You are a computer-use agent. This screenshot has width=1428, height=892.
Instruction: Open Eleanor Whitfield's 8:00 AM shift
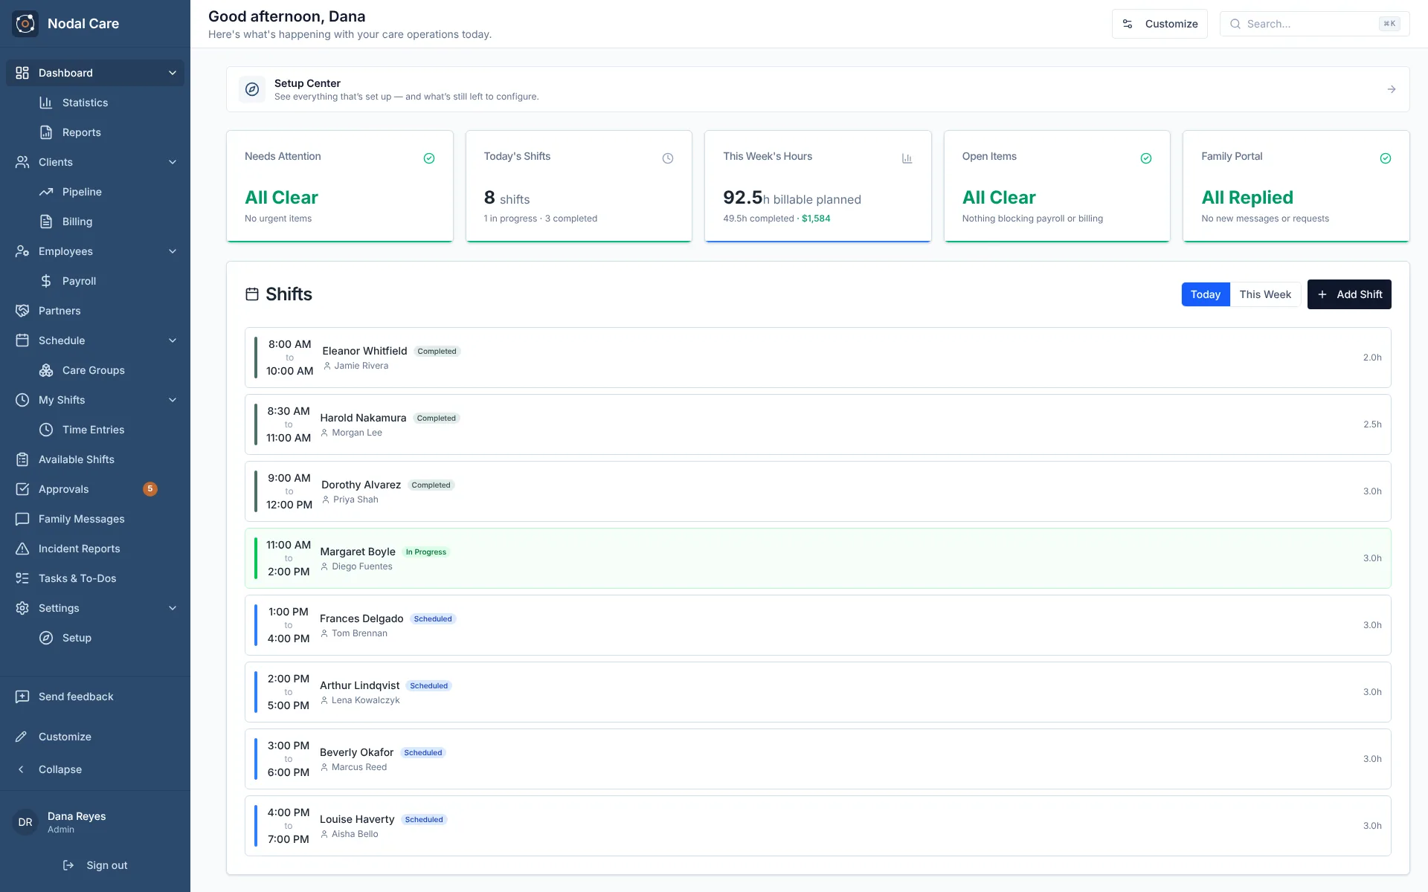pyautogui.click(x=818, y=358)
